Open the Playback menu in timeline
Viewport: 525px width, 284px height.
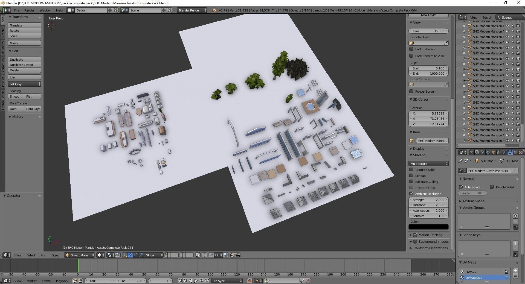[x=62, y=281]
